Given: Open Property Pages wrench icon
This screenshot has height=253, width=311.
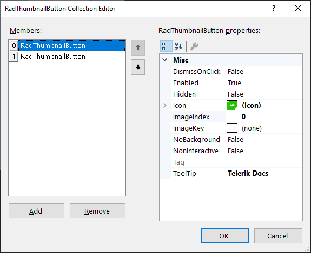Looking at the screenshot, I should coord(194,46).
